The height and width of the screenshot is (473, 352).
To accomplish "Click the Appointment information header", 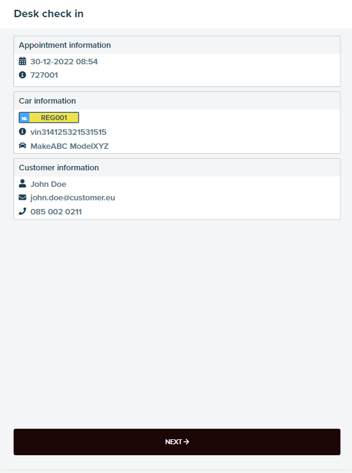I will pyautogui.click(x=64, y=45).
